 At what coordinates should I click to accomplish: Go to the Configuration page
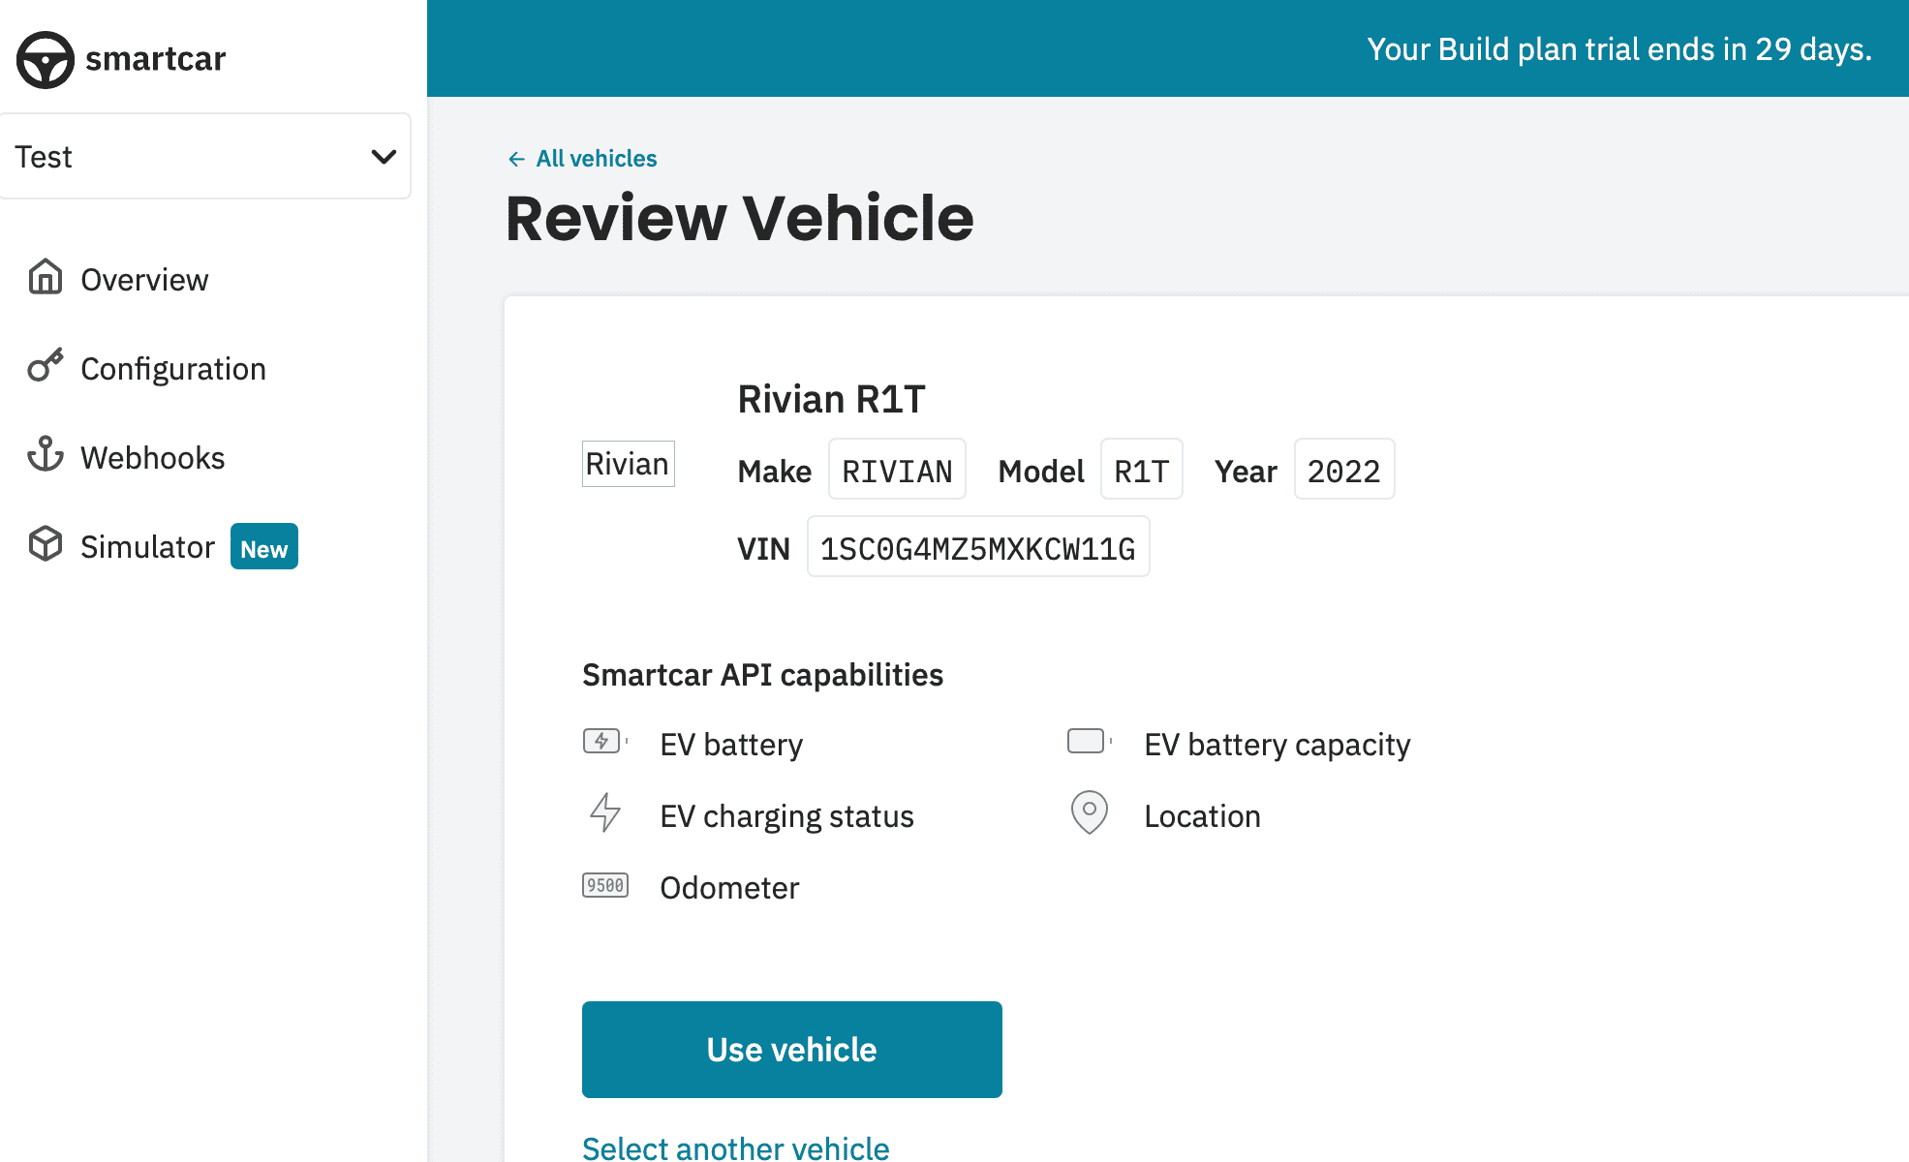point(172,369)
